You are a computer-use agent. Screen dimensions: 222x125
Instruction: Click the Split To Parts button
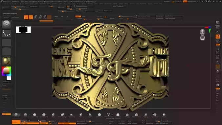coord(174,16)
